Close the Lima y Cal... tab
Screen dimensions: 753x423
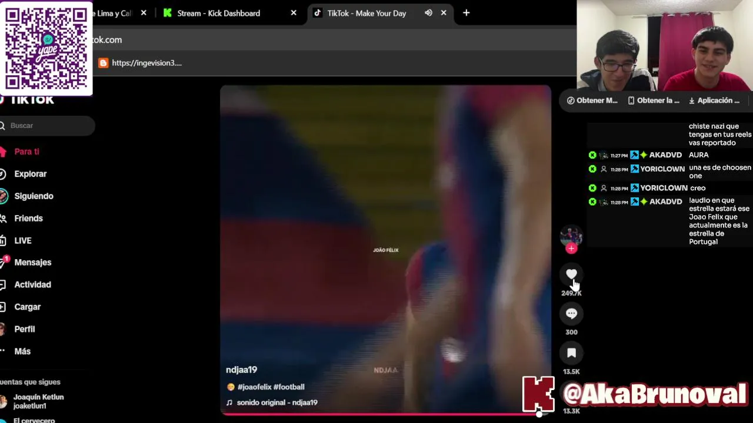pos(144,13)
